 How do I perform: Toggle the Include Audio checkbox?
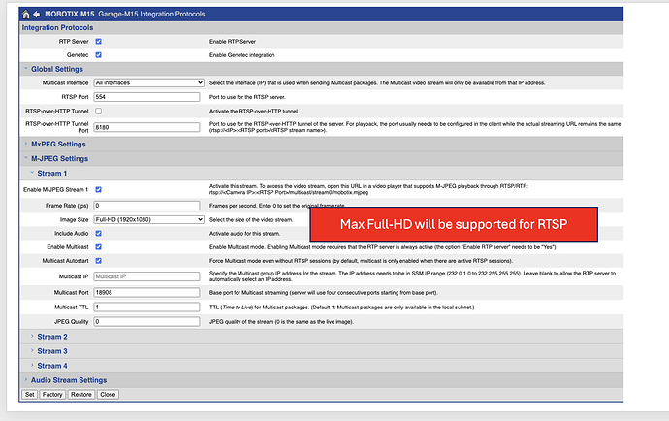tap(99, 234)
